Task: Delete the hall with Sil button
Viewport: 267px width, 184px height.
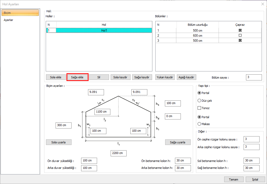Action: click(99, 77)
